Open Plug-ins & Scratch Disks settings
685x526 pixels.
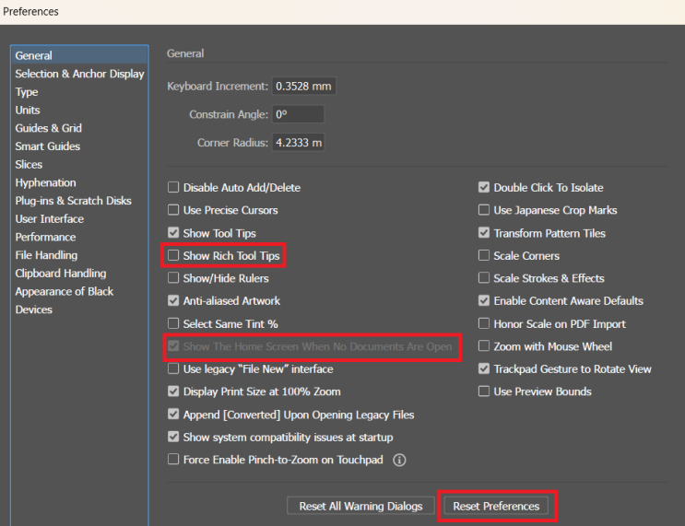[73, 201]
